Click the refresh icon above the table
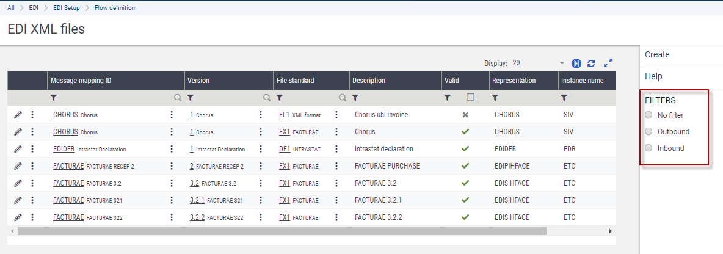Screen dimensions: 723x254 (x=591, y=64)
